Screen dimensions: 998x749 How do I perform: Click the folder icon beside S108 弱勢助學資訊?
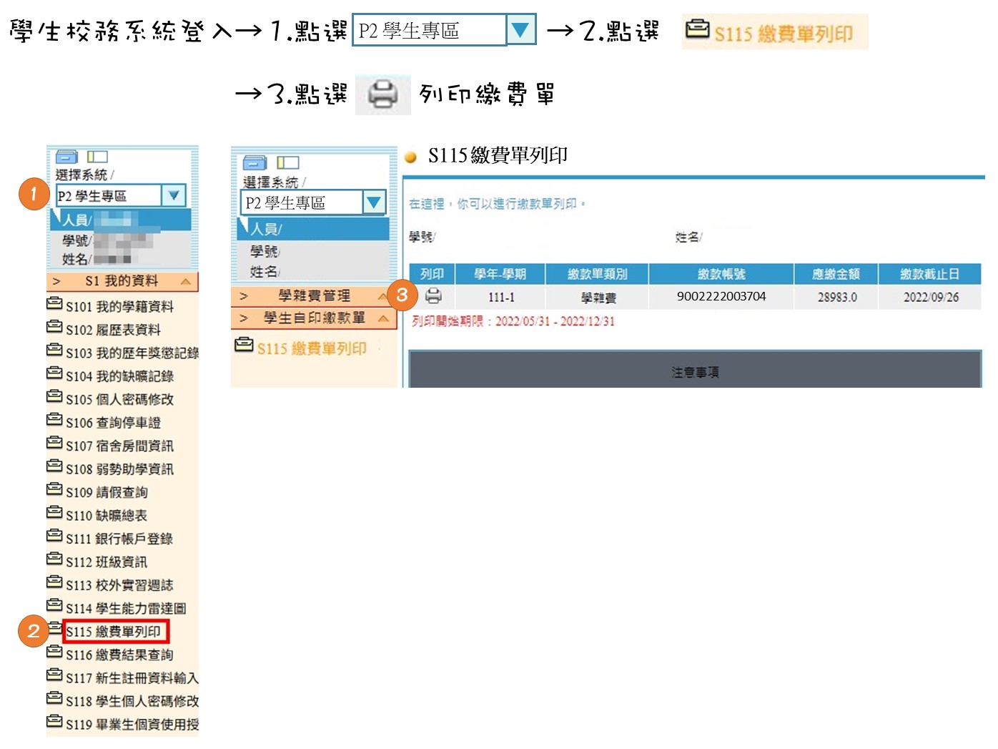click(x=54, y=466)
